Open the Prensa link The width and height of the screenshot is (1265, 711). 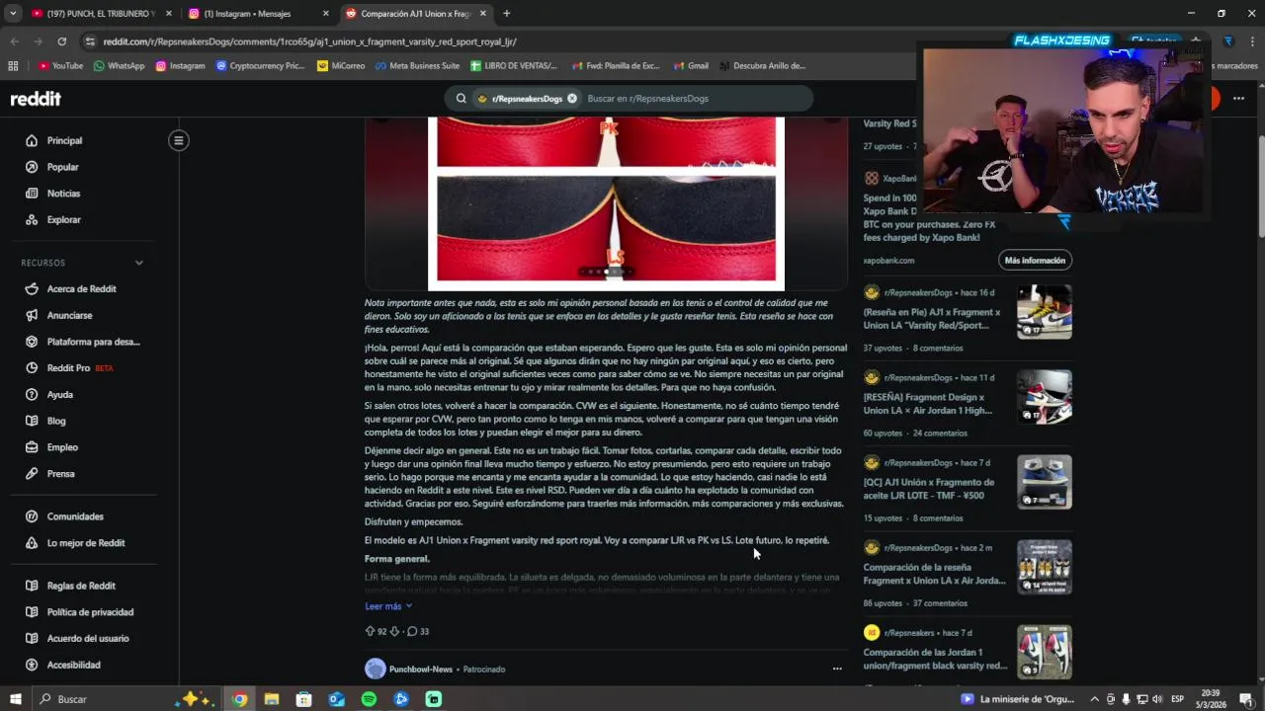(x=60, y=473)
